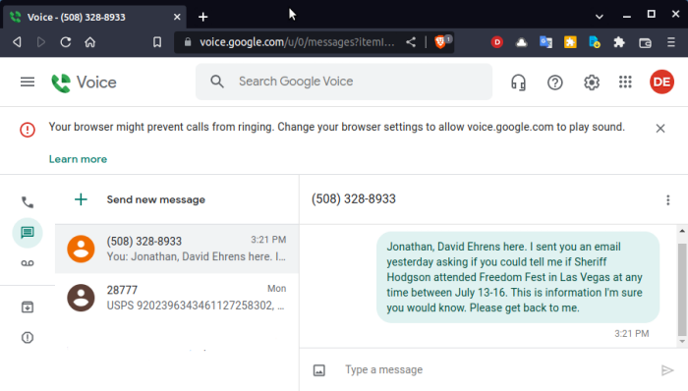Close the Voice browser tab

click(177, 17)
